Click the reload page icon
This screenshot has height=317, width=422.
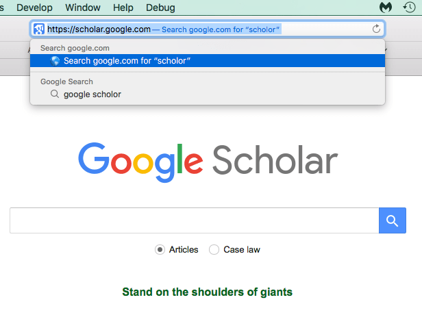(376, 29)
